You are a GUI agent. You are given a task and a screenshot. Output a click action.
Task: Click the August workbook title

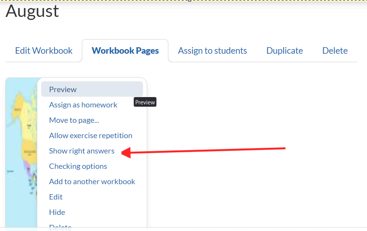click(x=32, y=11)
